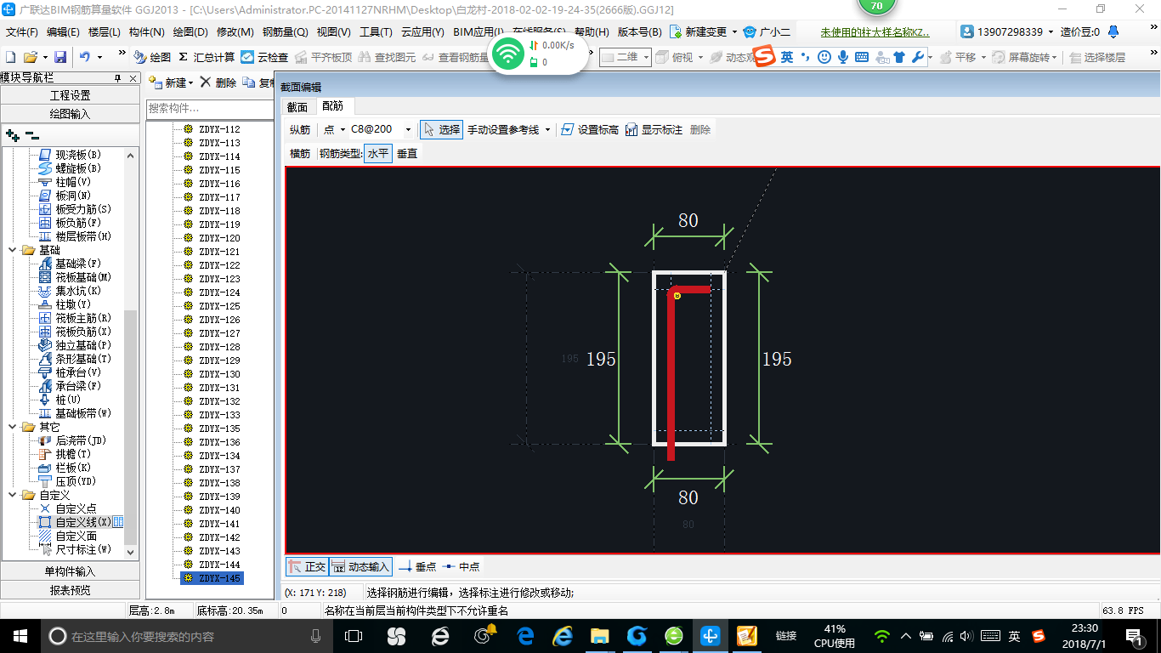
Task: Expand all nodes with the plus icon
Action: tap(12, 135)
